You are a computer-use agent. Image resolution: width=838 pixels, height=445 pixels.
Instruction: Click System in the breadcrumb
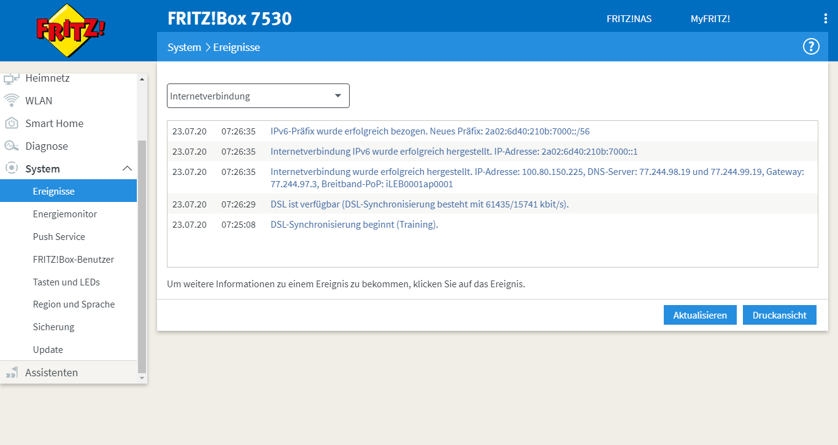pyautogui.click(x=184, y=47)
